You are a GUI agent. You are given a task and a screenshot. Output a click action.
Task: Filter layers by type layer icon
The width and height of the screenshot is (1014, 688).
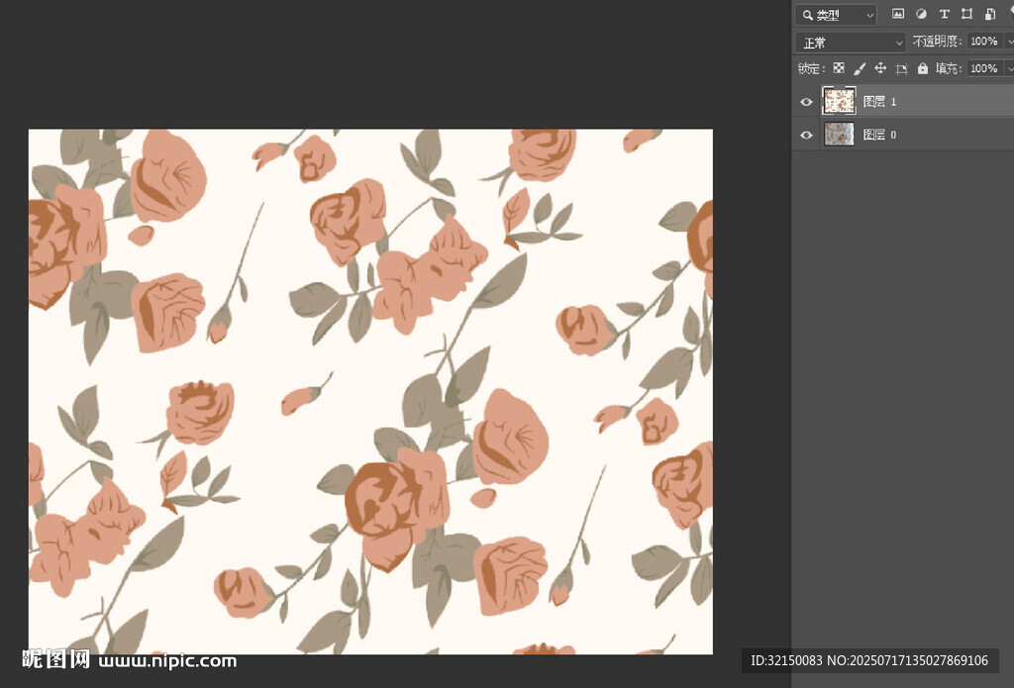tap(944, 14)
